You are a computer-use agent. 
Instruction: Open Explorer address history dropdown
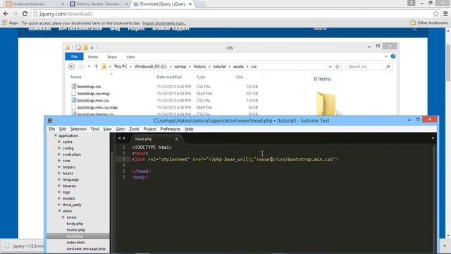coord(330,66)
